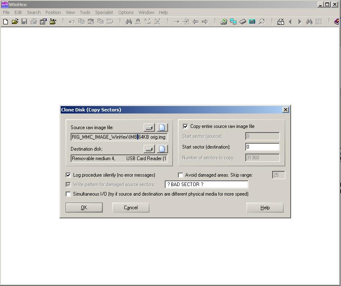Click the Find Text binoculars icon
Viewport: 341px width, 286px height.
click(x=129, y=21)
